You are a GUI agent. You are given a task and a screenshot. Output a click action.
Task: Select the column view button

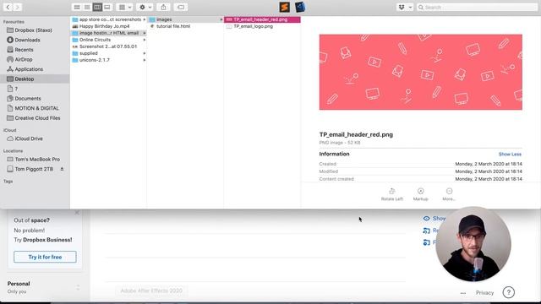click(97, 7)
